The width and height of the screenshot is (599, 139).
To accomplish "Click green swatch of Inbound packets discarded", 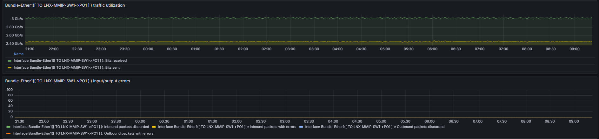I will 8,127.
